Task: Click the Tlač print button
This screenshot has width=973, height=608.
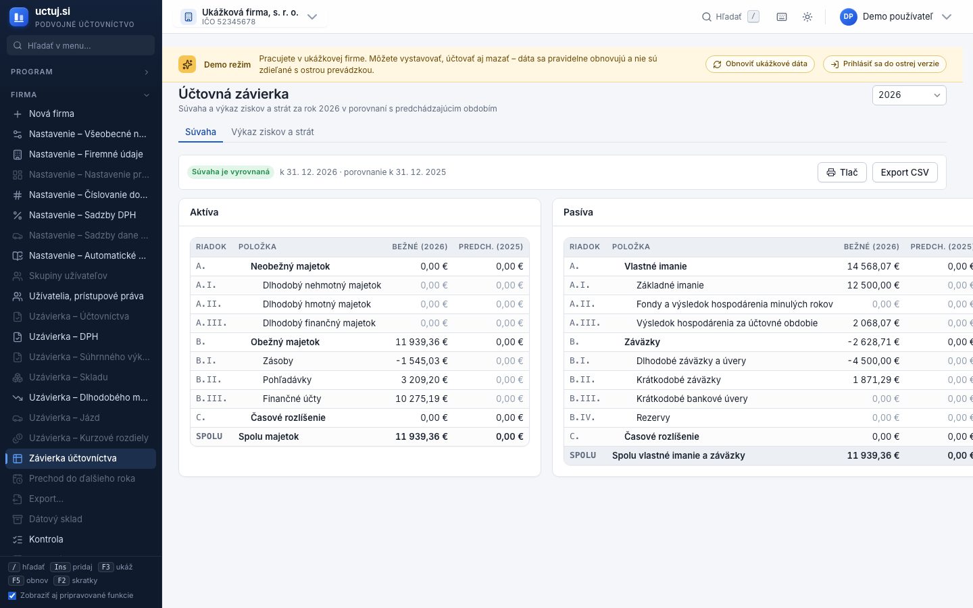Action: coord(842,172)
